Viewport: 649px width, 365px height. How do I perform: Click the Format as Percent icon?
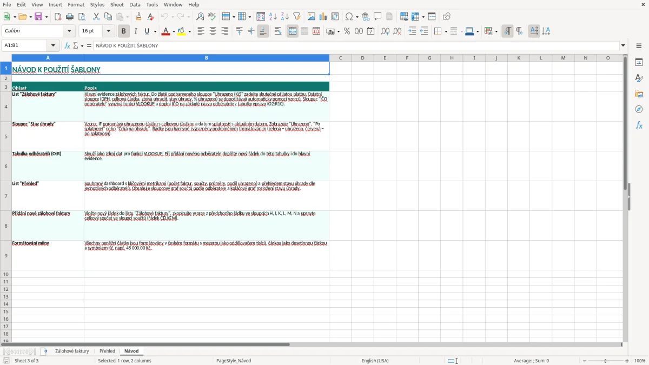coord(347,31)
